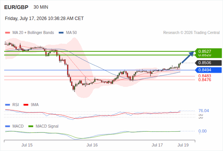Click the 0.8494 blue pivot price tag
The image size is (223, 151).
(209, 70)
